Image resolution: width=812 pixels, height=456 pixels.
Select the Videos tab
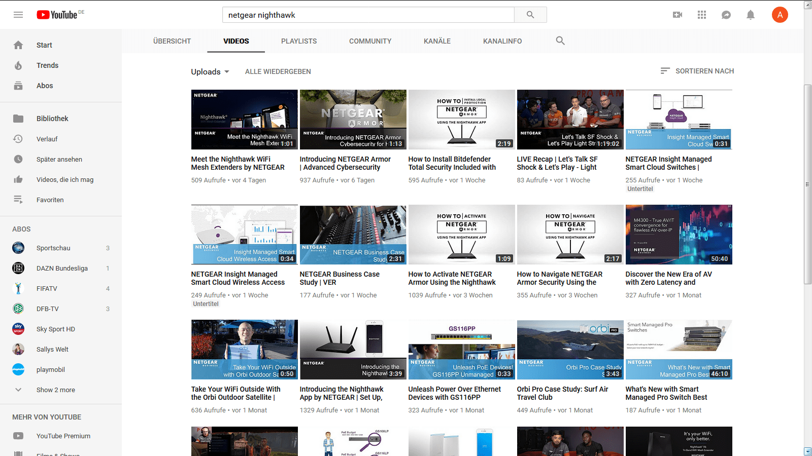pyautogui.click(x=236, y=41)
